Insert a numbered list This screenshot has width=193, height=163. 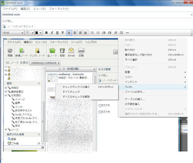coord(98,33)
